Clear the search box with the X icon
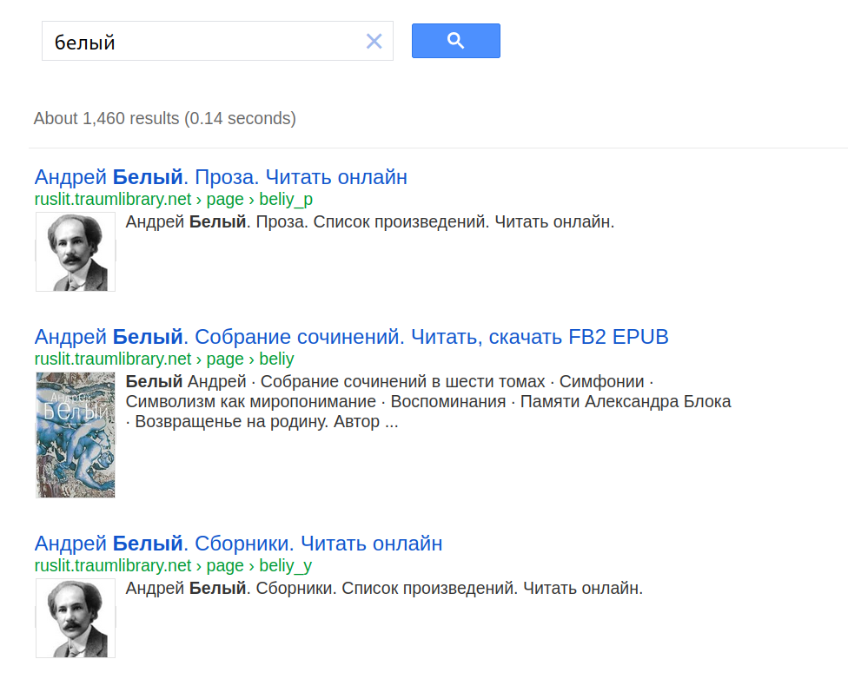This screenshot has width=848, height=679. pos(374,41)
